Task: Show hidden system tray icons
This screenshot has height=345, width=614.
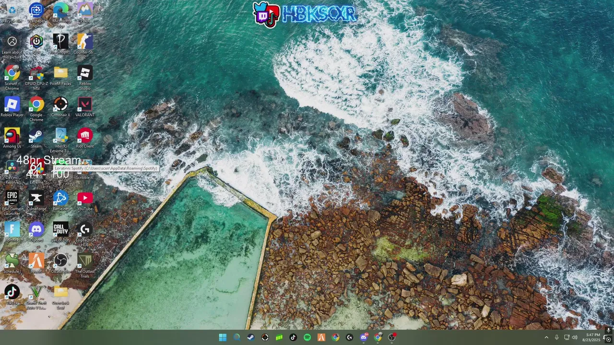Action: click(x=546, y=337)
